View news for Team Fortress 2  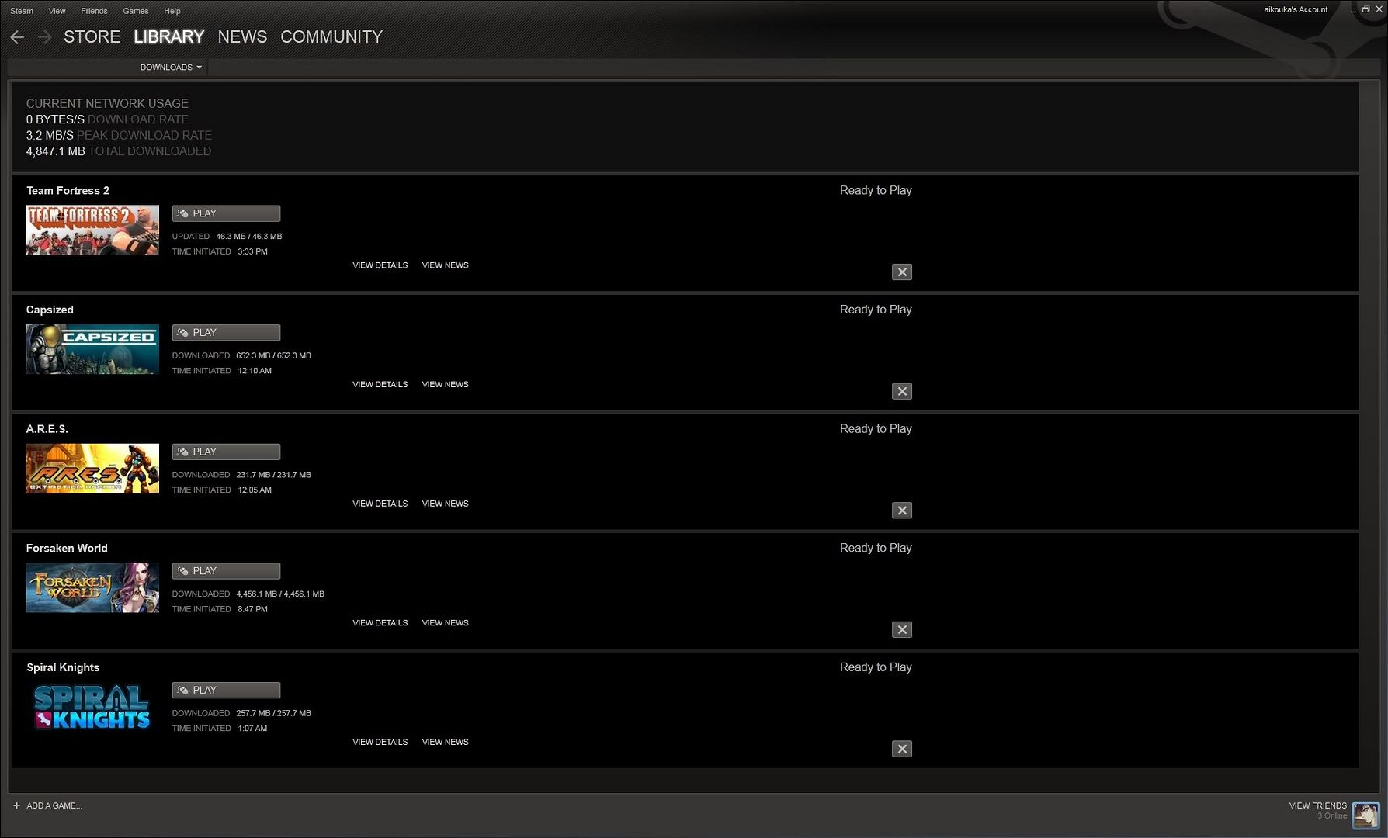tap(445, 265)
